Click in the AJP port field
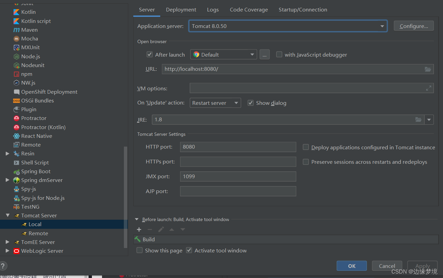The height and width of the screenshot is (278, 443). (x=238, y=191)
